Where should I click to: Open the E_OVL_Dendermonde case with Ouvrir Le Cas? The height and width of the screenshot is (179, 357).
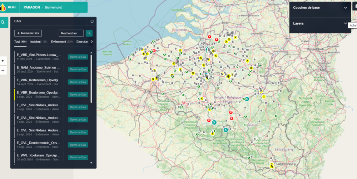[78, 145]
